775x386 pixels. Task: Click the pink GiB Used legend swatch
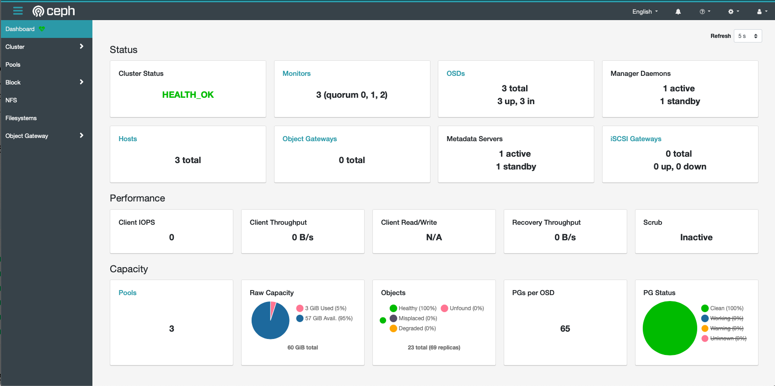coord(300,308)
